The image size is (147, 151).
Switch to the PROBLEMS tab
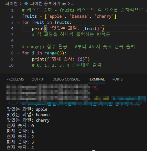point(15,79)
